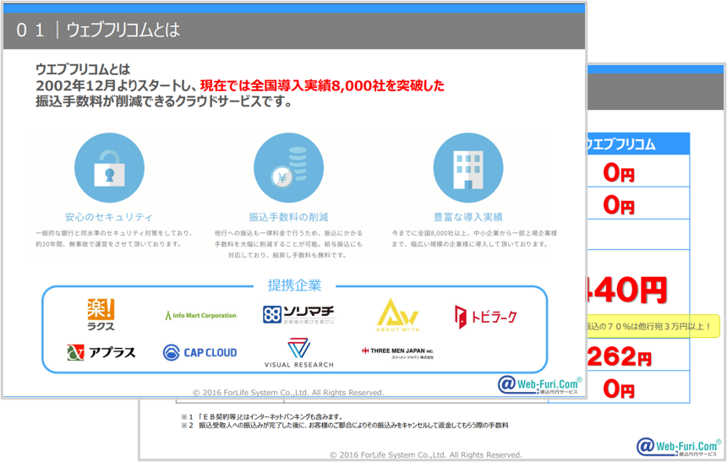
Task: Select the THREE MEN JAPAN logo
Action: (x=398, y=353)
